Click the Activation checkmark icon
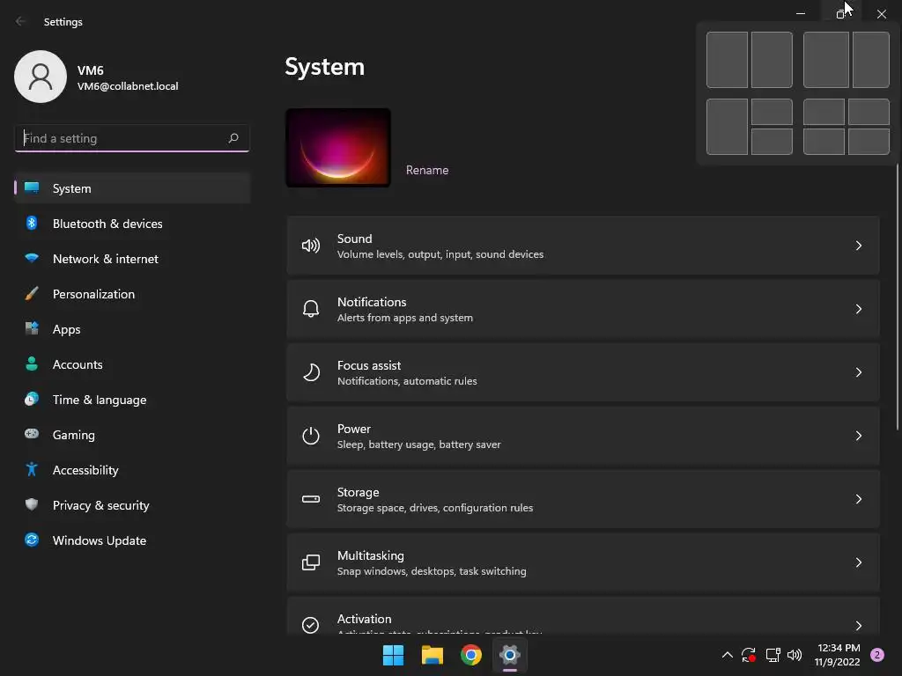The image size is (902, 676). point(311,625)
